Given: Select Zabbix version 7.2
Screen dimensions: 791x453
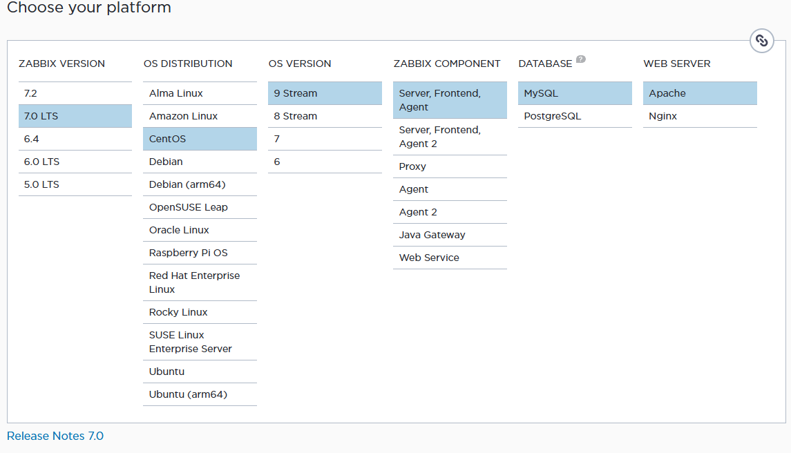Looking at the screenshot, I should [75, 93].
